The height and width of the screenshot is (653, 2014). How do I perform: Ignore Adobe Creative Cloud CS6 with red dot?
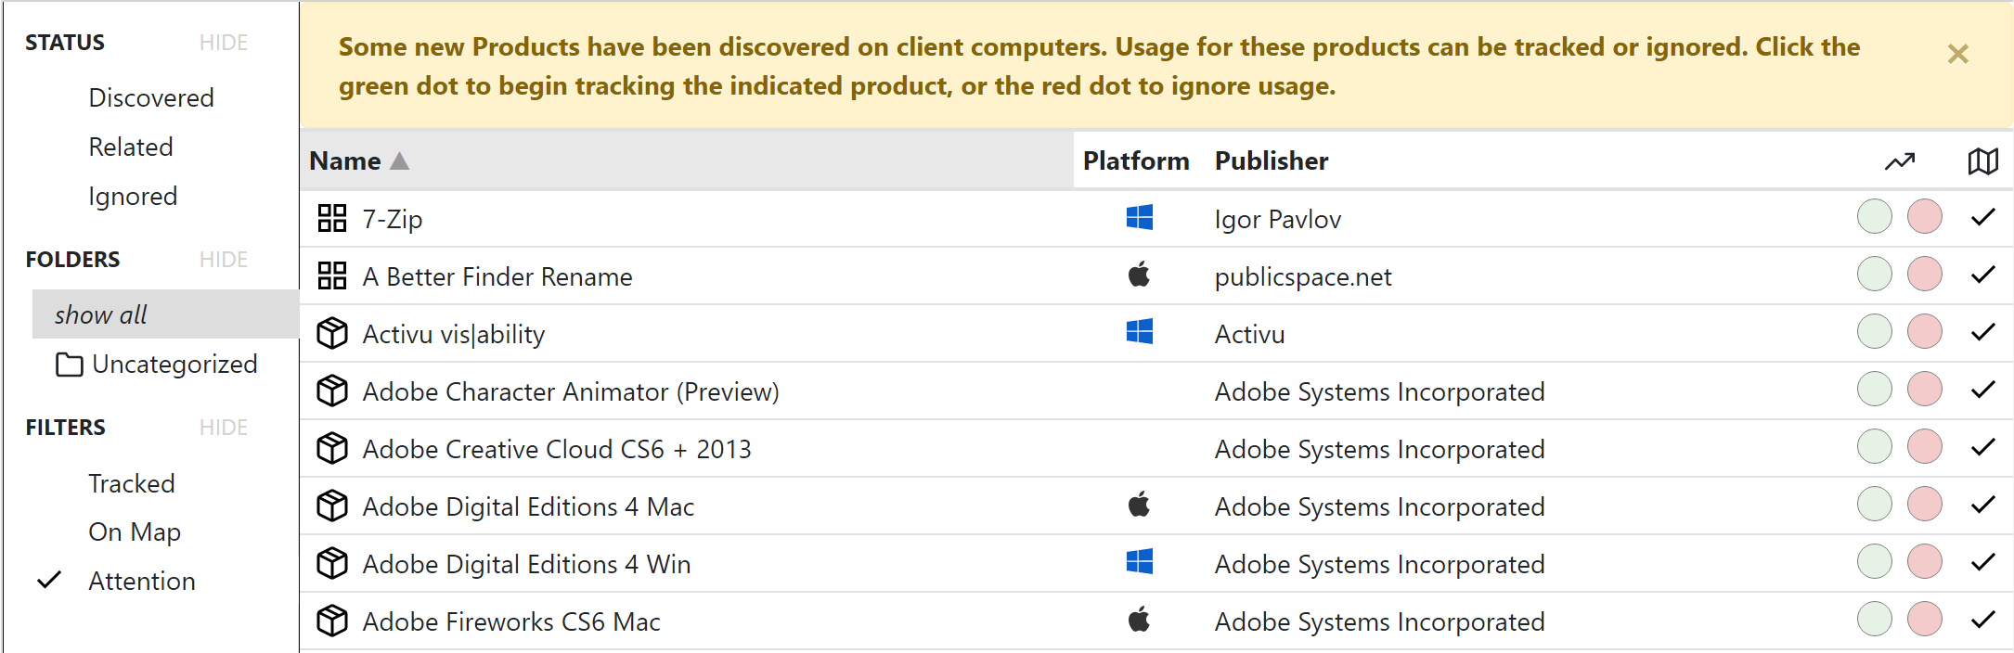[x=1925, y=447]
